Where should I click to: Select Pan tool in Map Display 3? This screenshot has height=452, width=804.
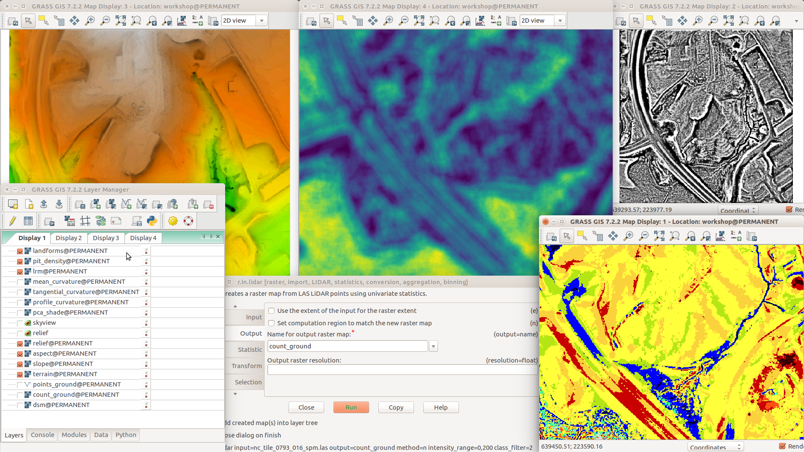[x=74, y=21]
